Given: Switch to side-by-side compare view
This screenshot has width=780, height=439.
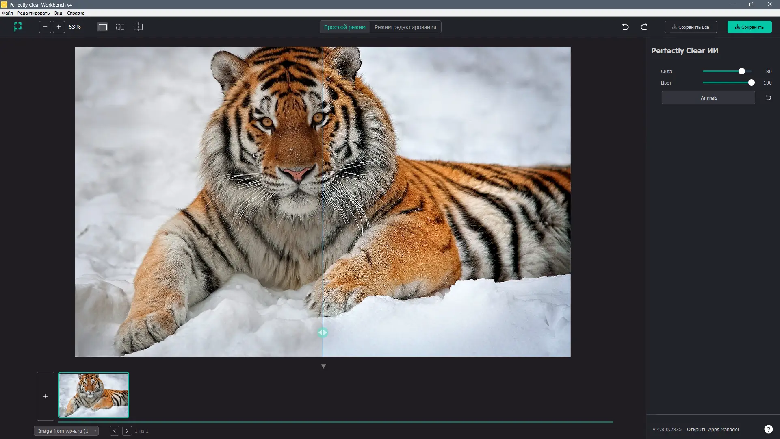Looking at the screenshot, I should [x=120, y=27].
